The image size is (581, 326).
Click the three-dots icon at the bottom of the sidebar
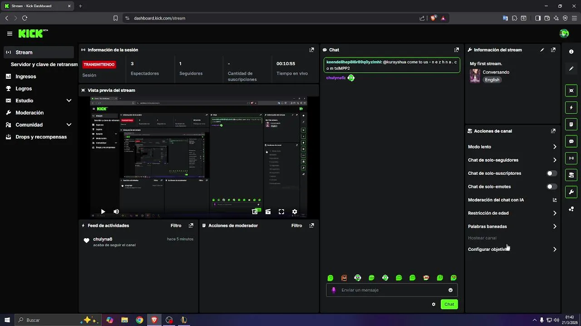click(571, 209)
